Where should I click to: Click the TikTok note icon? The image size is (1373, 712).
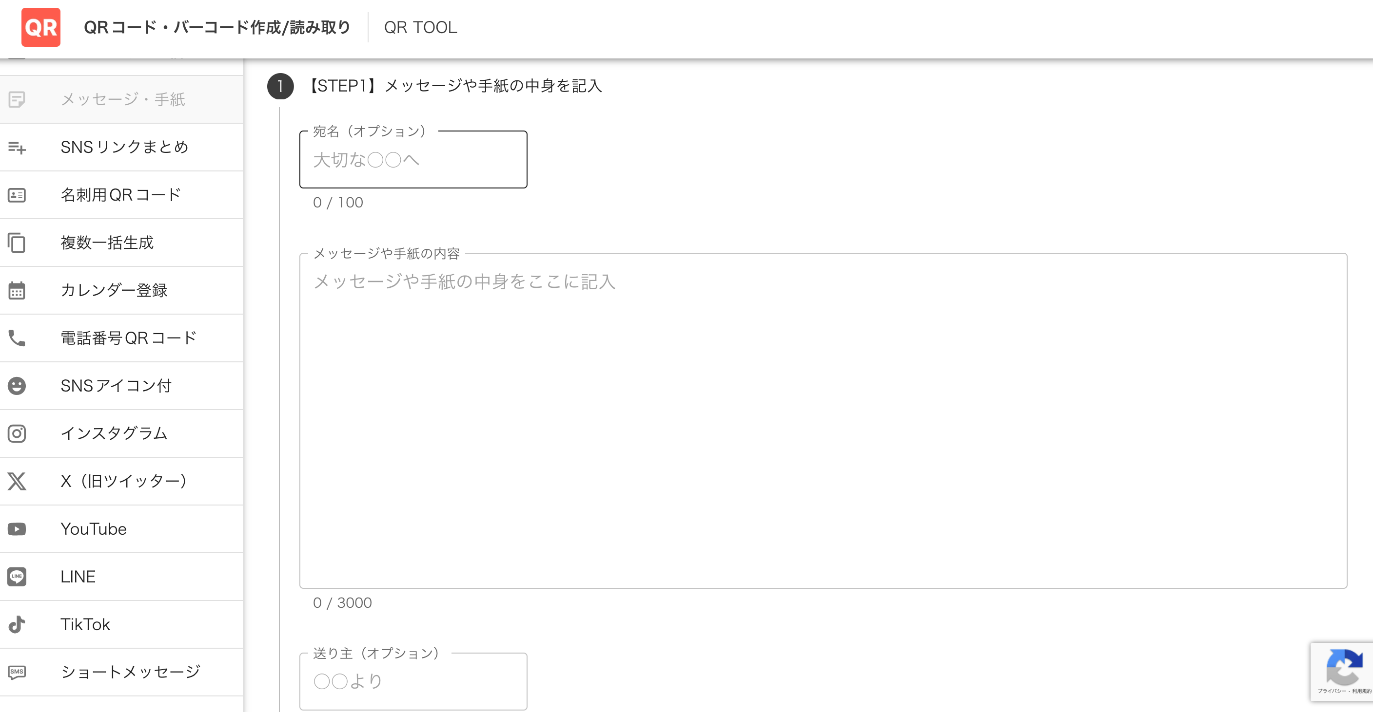[17, 624]
